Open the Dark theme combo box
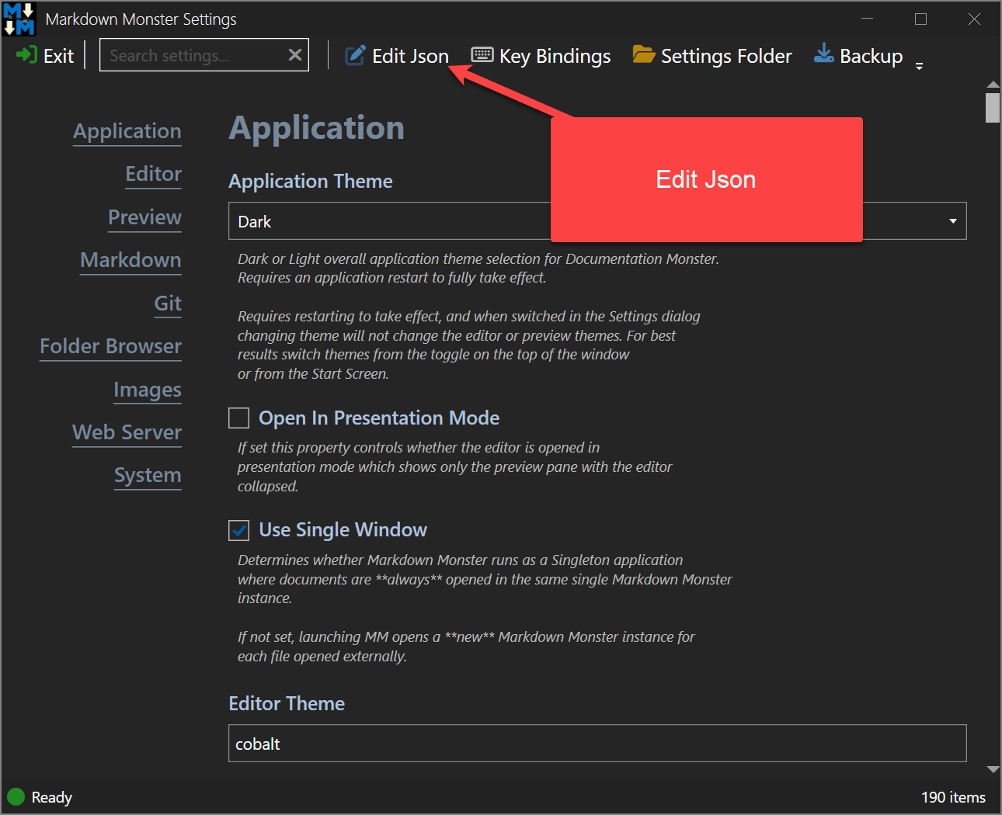Viewport: 1002px width, 815px height. point(597,221)
